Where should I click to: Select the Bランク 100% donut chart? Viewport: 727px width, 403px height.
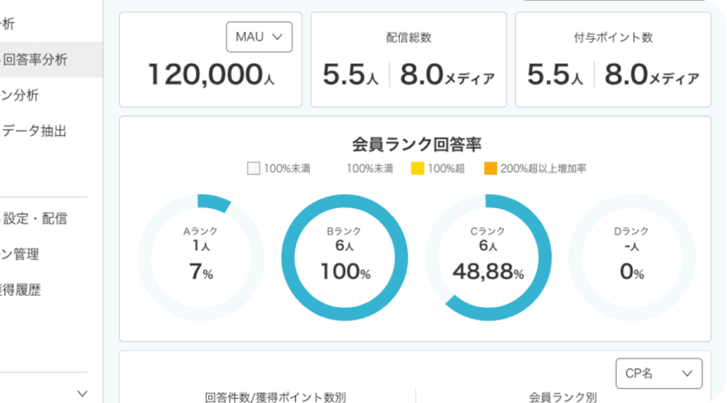pyautogui.click(x=344, y=256)
